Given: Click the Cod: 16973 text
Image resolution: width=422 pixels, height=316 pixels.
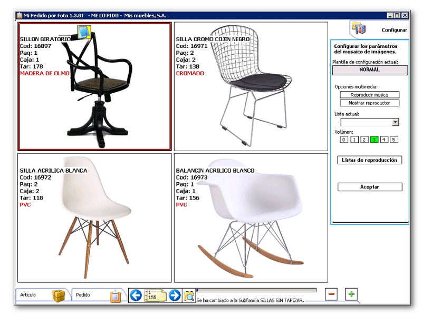Looking at the screenshot, I should [x=191, y=177].
